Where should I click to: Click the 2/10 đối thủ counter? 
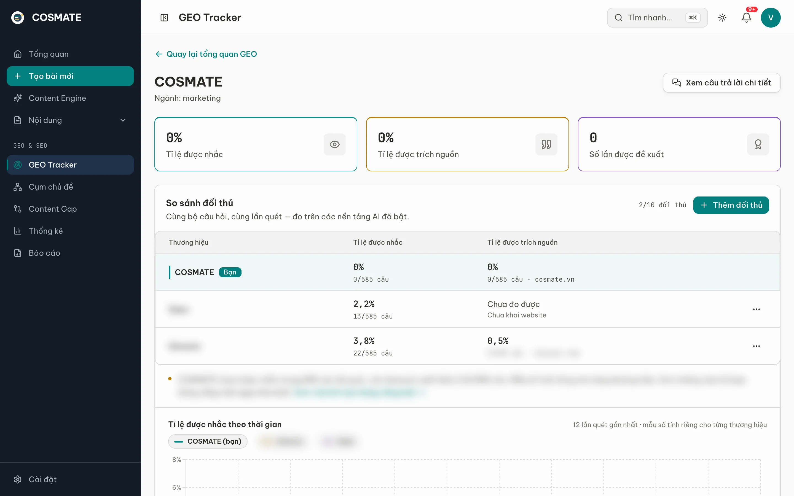(x=662, y=205)
